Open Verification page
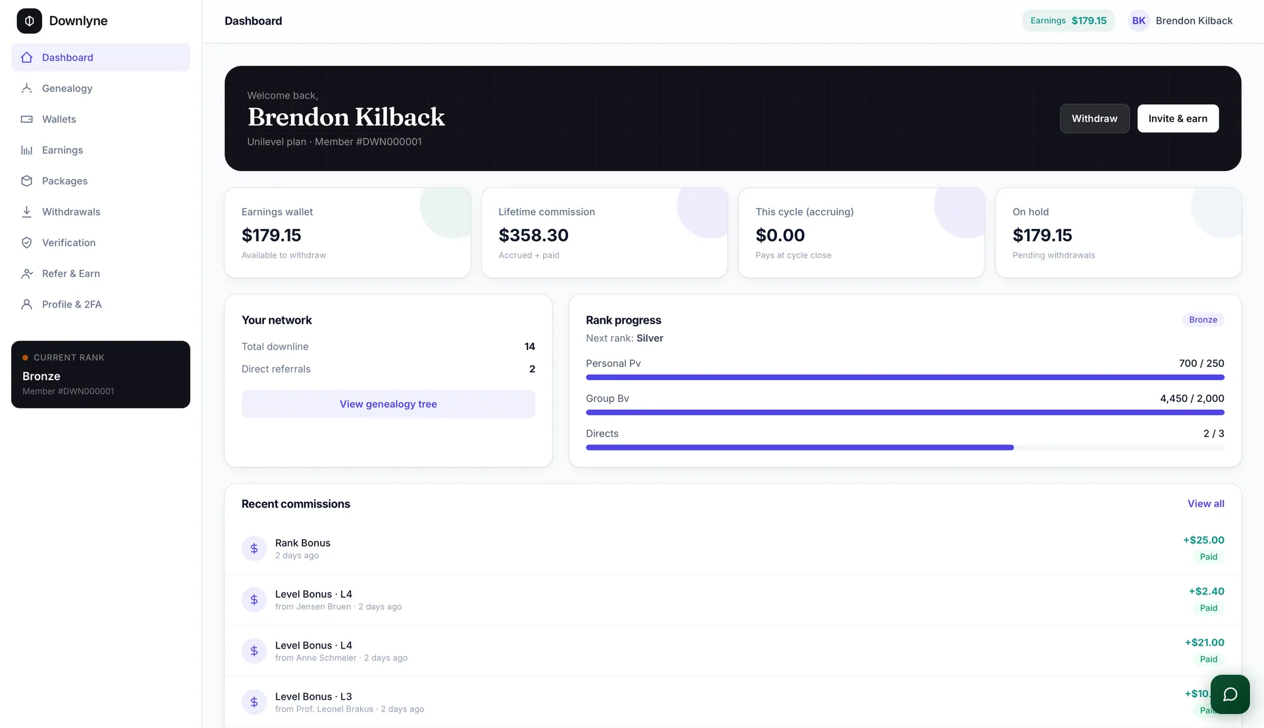 click(x=101, y=243)
